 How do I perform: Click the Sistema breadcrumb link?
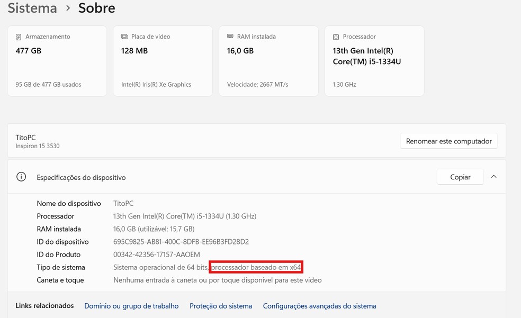pyautogui.click(x=32, y=8)
